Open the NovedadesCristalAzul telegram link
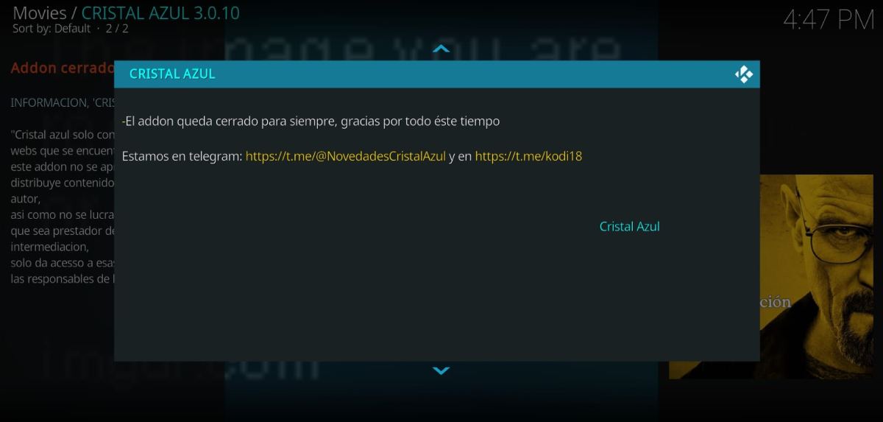The height and width of the screenshot is (422, 883). coord(346,156)
